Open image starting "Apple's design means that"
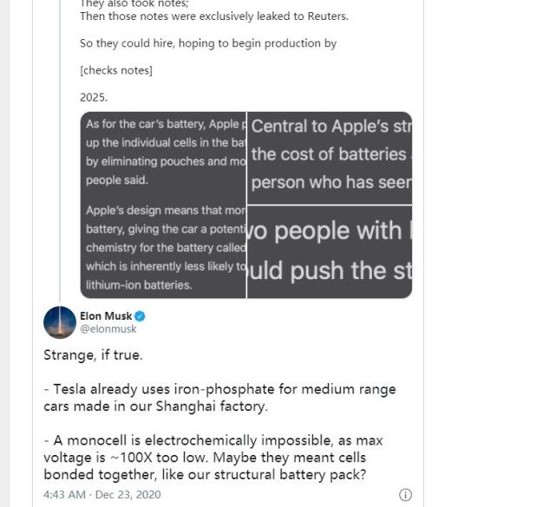 [x=162, y=250]
